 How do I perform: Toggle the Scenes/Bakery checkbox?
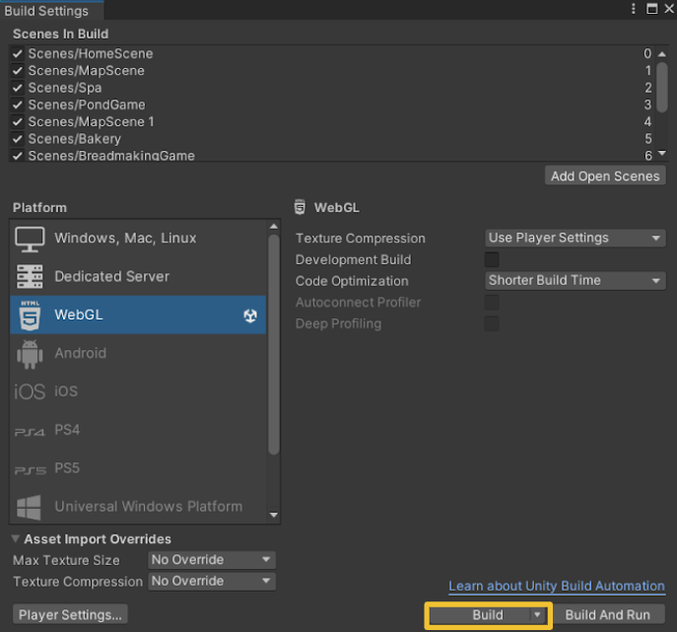click(x=18, y=139)
